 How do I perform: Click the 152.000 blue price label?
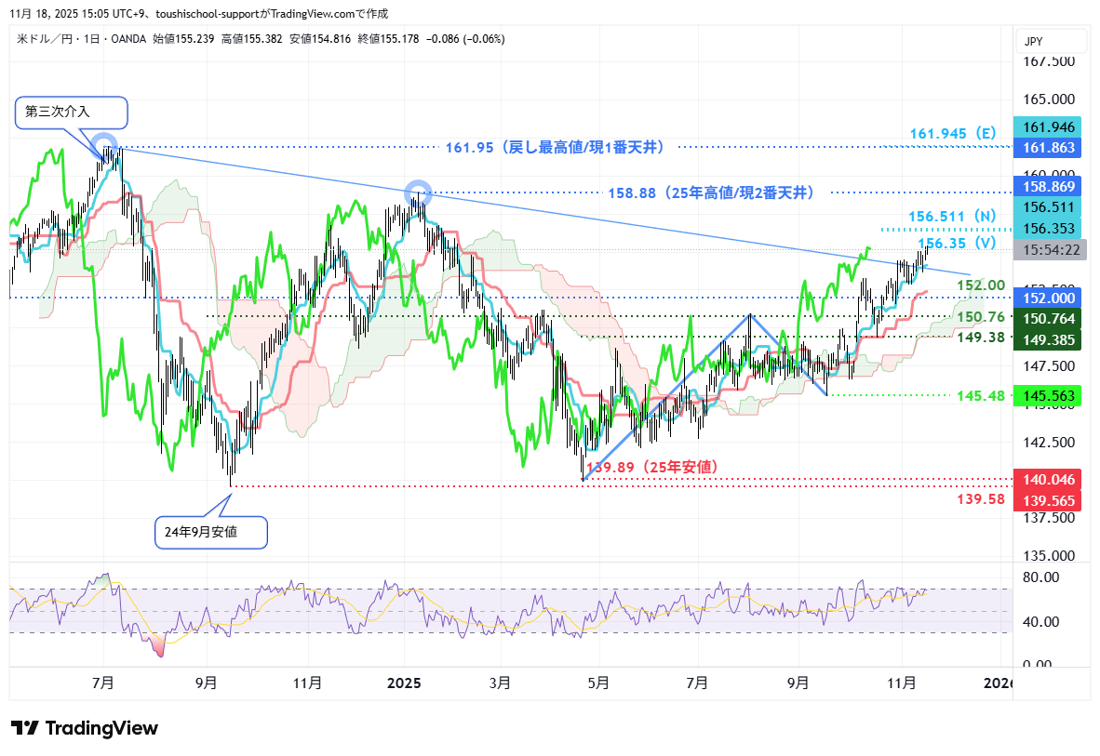pos(1049,298)
